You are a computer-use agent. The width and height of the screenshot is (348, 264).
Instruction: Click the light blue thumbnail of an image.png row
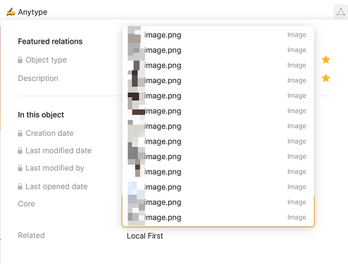[x=136, y=187]
